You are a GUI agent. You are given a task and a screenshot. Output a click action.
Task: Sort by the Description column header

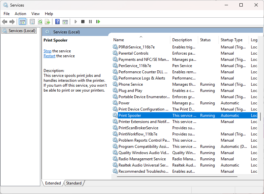(184, 40)
